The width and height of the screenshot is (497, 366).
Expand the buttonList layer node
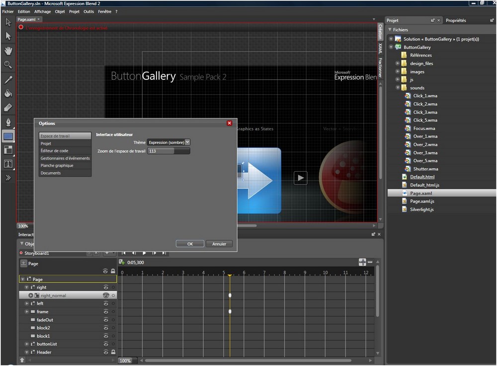tap(27, 344)
